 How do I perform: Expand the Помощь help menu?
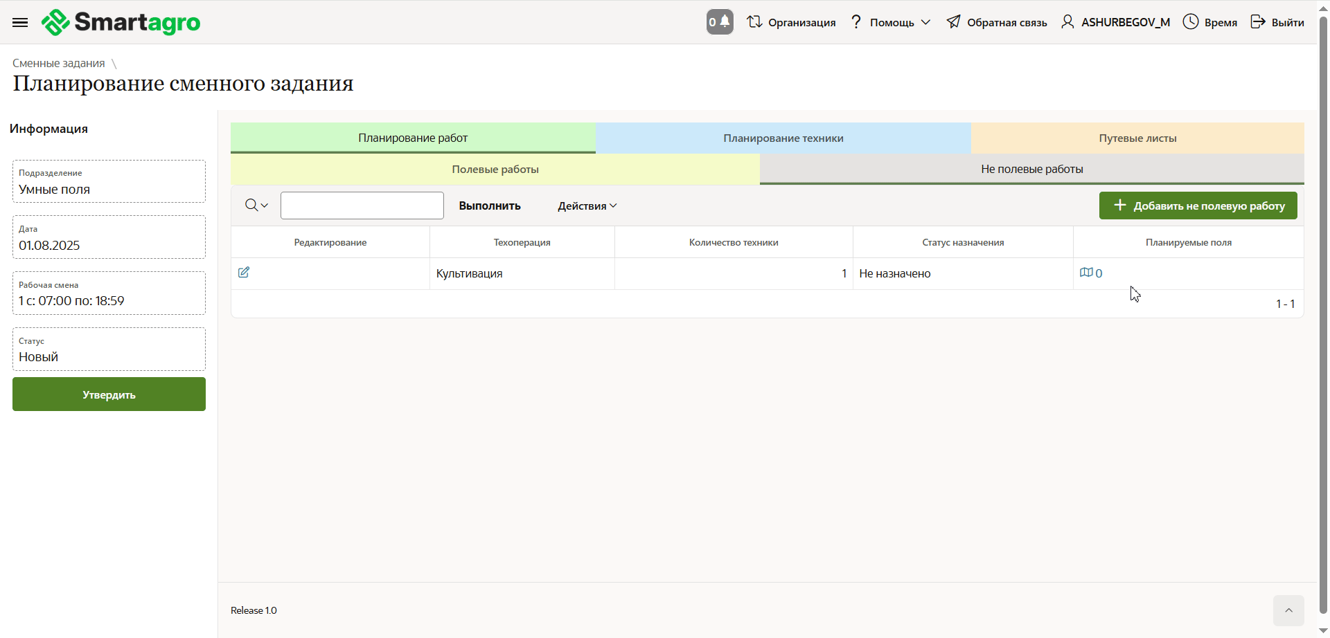tap(891, 22)
